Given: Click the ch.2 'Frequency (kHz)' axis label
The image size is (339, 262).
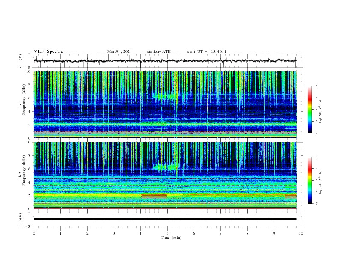Looking at the screenshot, I should pos(24,170).
